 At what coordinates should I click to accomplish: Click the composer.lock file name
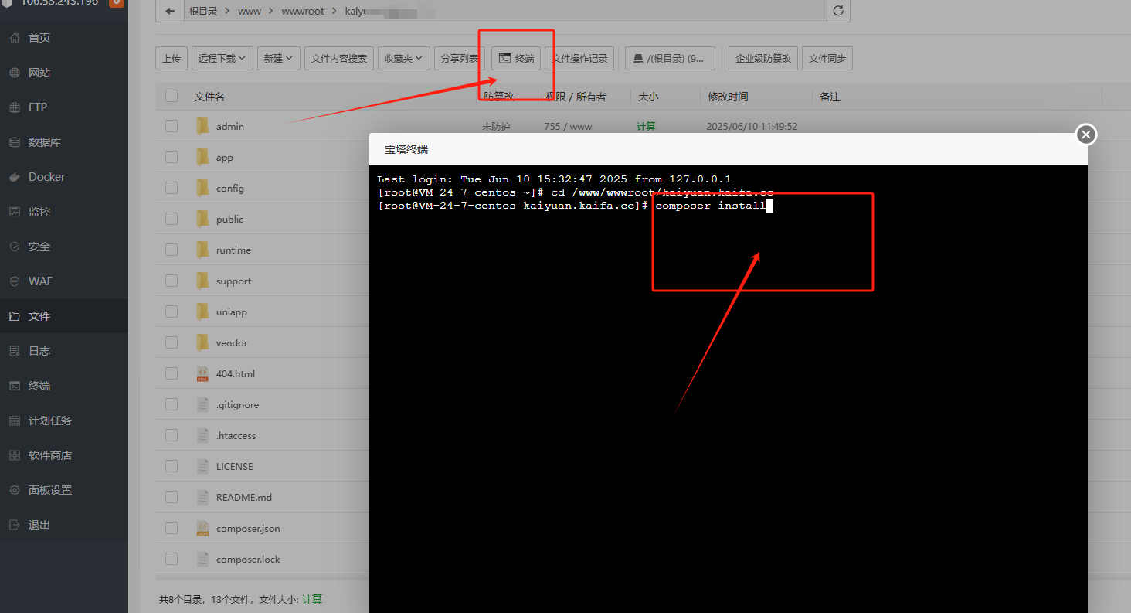click(248, 560)
